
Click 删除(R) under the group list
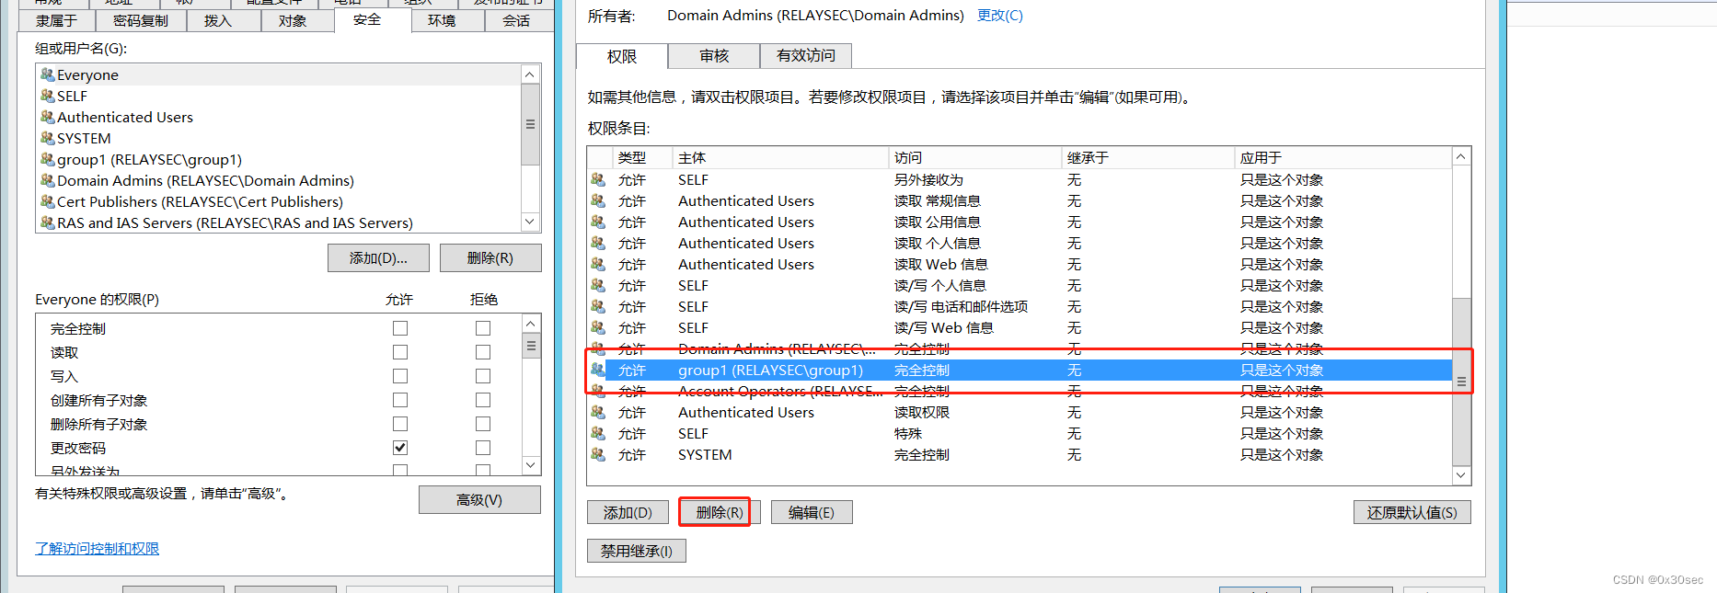click(490, 258)
